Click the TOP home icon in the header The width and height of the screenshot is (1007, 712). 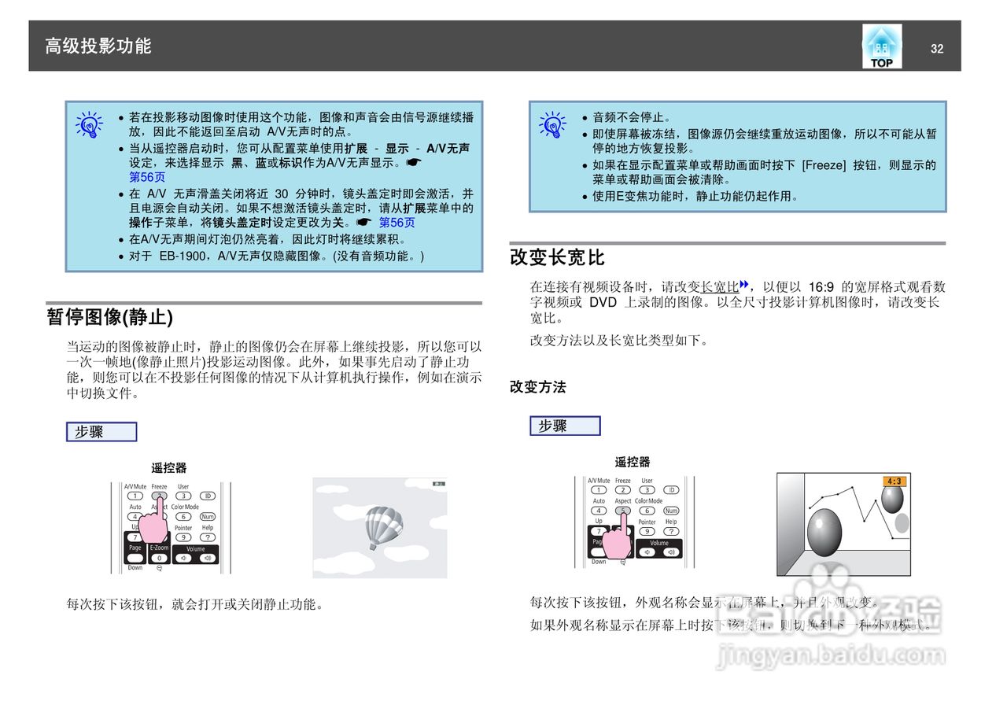[882, 46]
